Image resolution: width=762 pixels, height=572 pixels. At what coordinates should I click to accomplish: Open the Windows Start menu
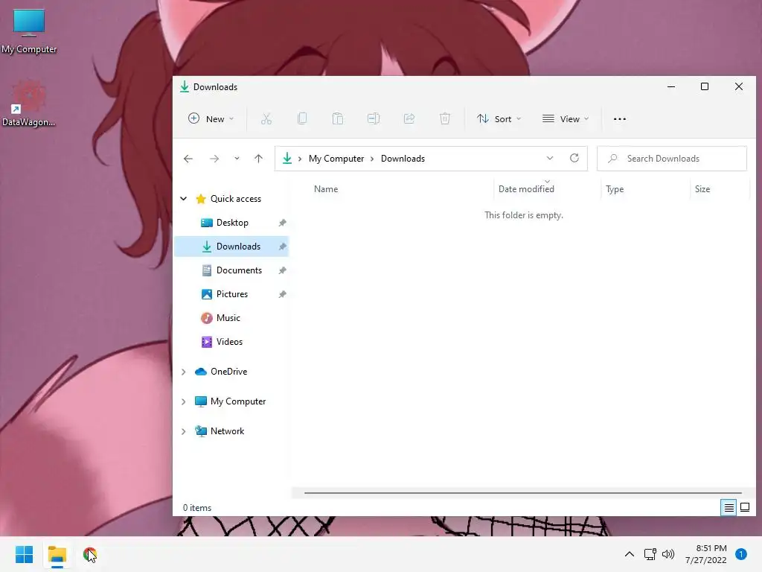[25, 554]
